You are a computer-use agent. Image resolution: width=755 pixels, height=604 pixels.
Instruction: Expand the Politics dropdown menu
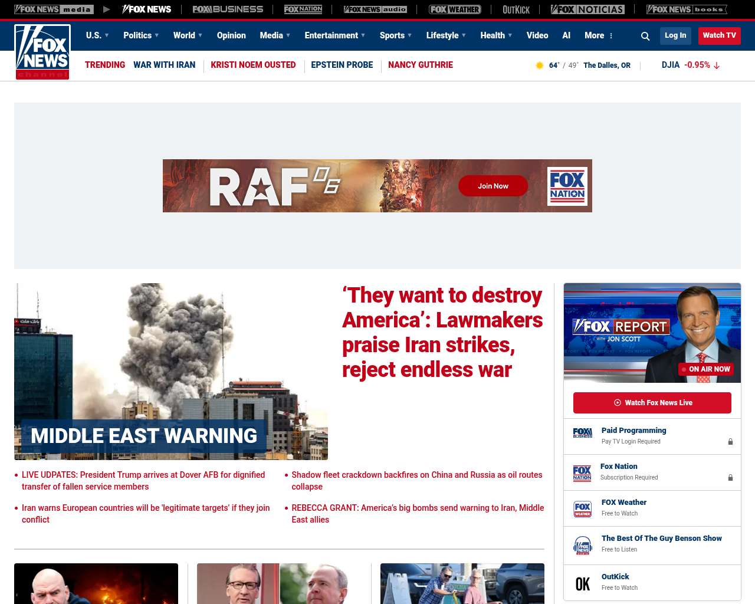tap(141, 35)
